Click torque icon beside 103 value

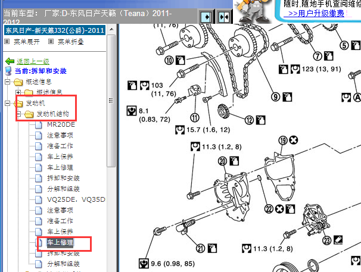(145, 85)
